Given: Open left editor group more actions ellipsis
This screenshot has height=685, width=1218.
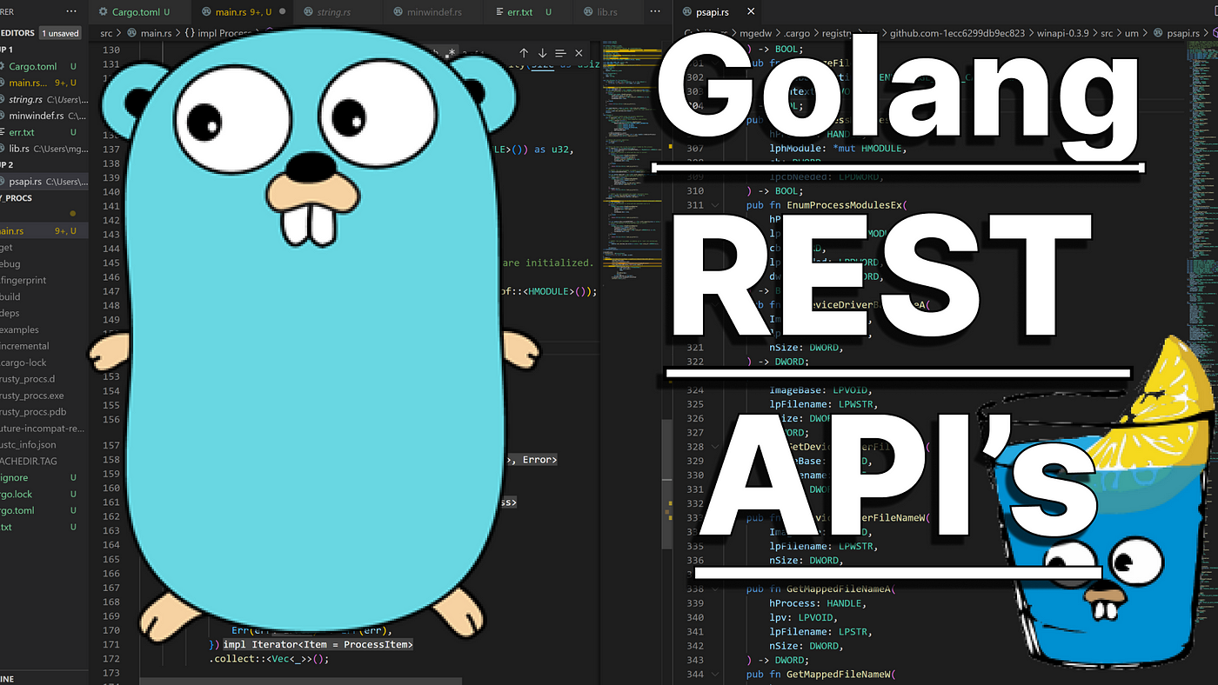Looking at the screenshot, I should point(655,12).
